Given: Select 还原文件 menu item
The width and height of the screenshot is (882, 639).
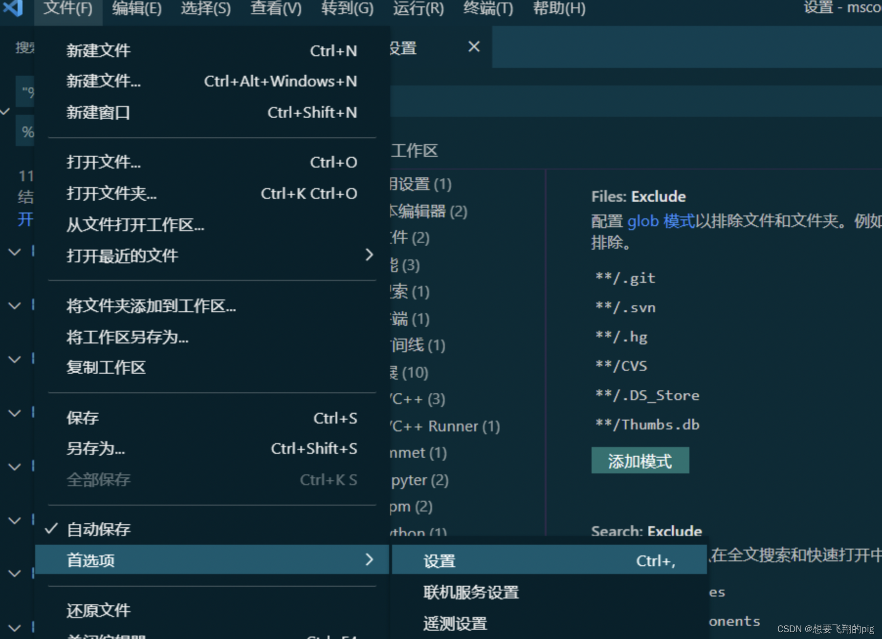Looking at the screenshot, I should [212, 610].
